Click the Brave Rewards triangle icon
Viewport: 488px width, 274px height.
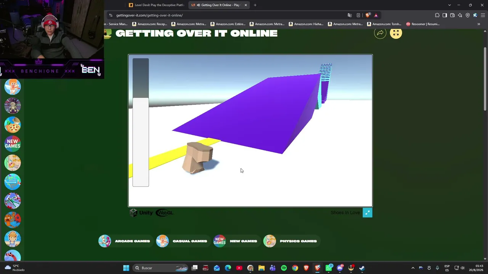pyautogui.click(x=376, y=15)
